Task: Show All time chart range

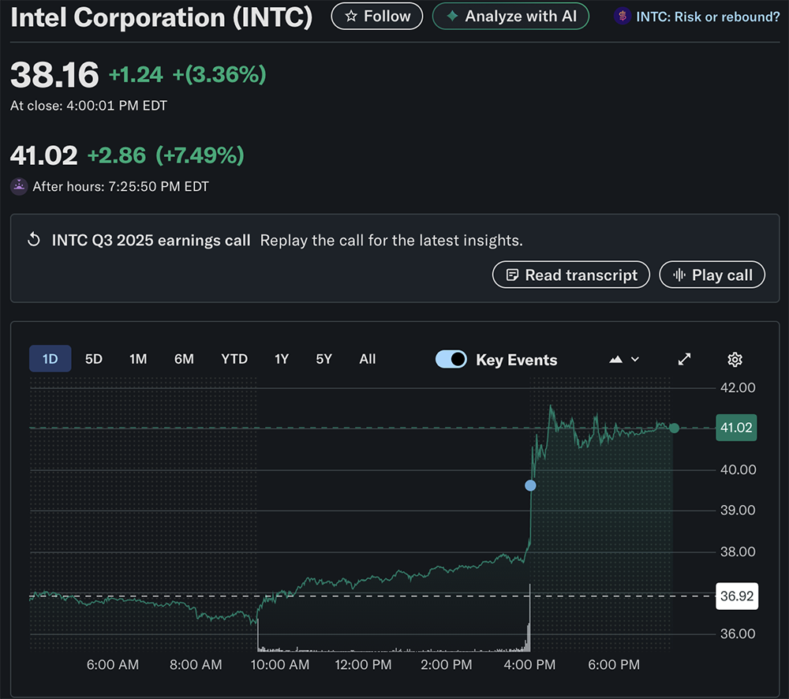Action: tap(368, 359)
